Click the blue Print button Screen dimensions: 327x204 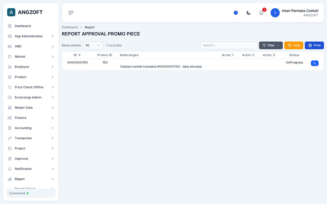[314, 45]
